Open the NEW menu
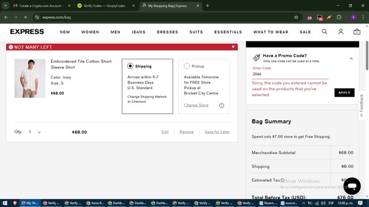369x207 pixels. 65,32
